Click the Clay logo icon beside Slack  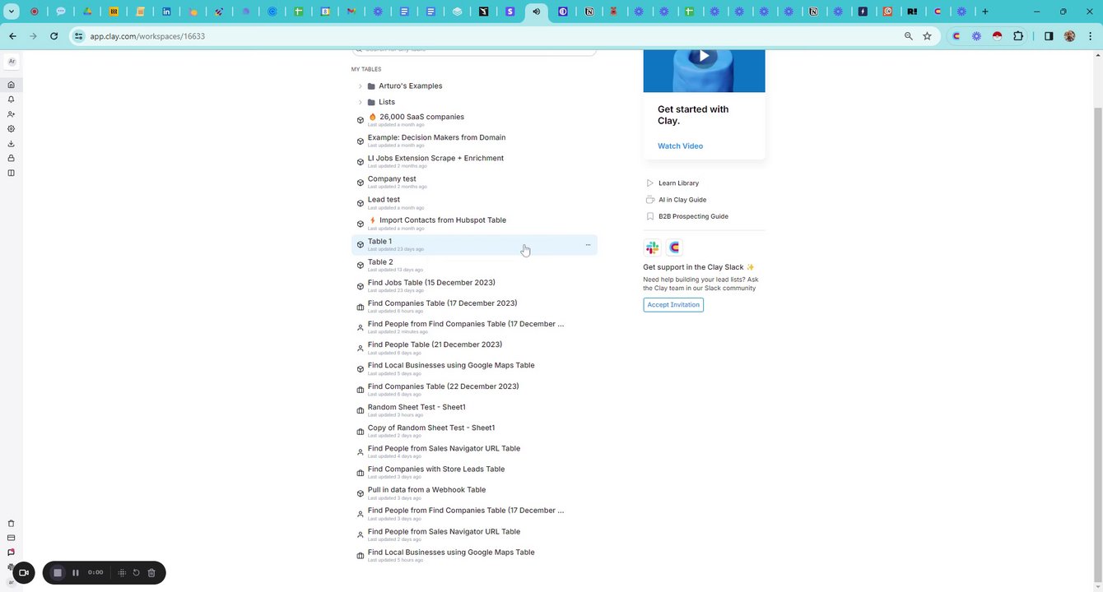tap(674, 247)
